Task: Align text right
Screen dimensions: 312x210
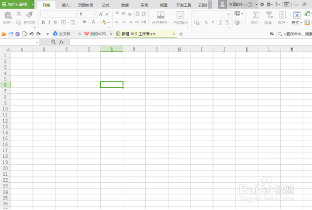Action: [130, 23]
